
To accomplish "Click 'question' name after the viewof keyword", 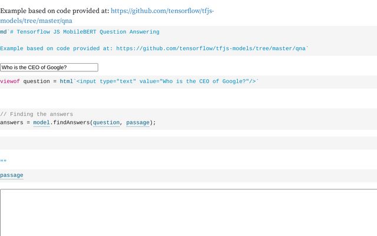I will click(37, 81).
